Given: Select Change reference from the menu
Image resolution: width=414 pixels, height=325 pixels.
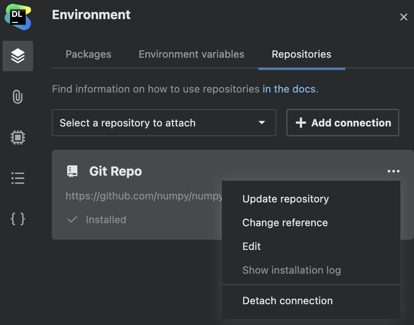Looking at the screenshot, I should coord(285,222).
